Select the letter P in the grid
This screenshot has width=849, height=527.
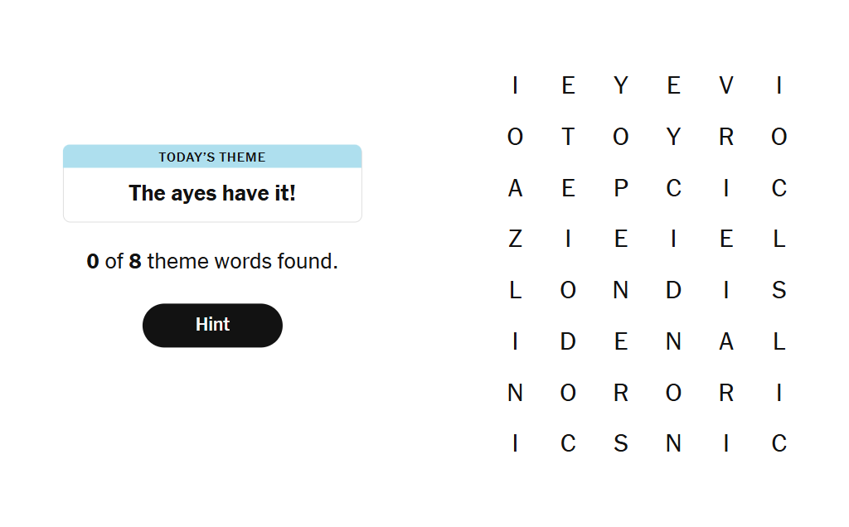point(621,188)
